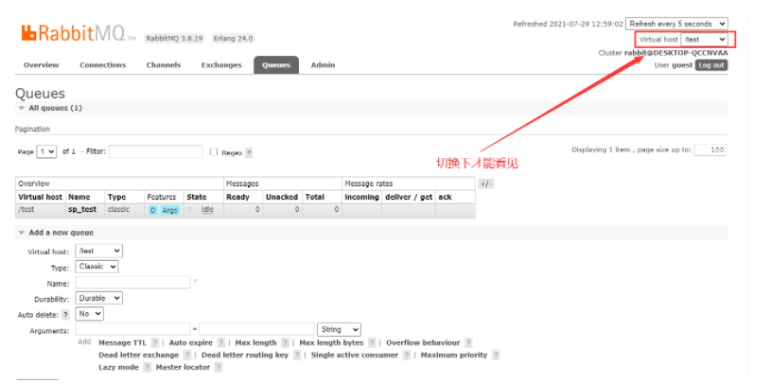This screenshot has height=384, width=772.
Task: Click the RabbitMQ logo
Action: pyautogui.click(x=78, y=33)
